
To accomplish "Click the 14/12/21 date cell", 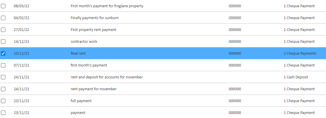I will click(x=22, y=42).
